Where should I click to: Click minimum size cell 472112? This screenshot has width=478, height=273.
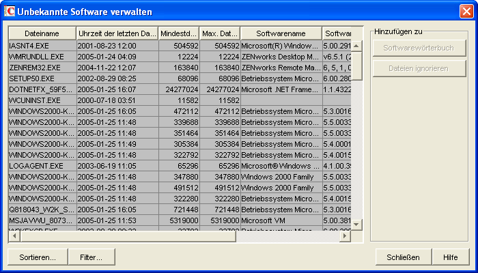tap(179, 111)
